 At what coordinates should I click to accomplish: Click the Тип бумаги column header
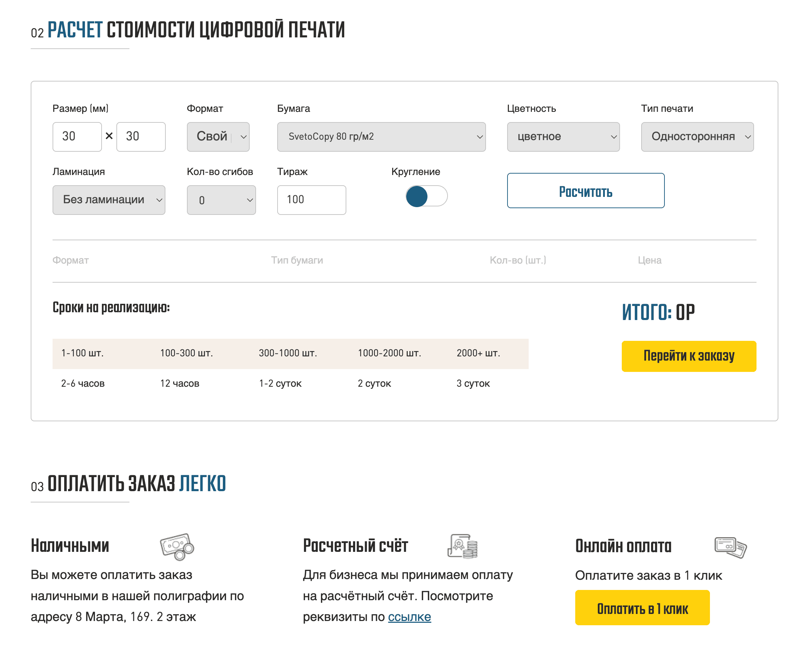point(297,260)
